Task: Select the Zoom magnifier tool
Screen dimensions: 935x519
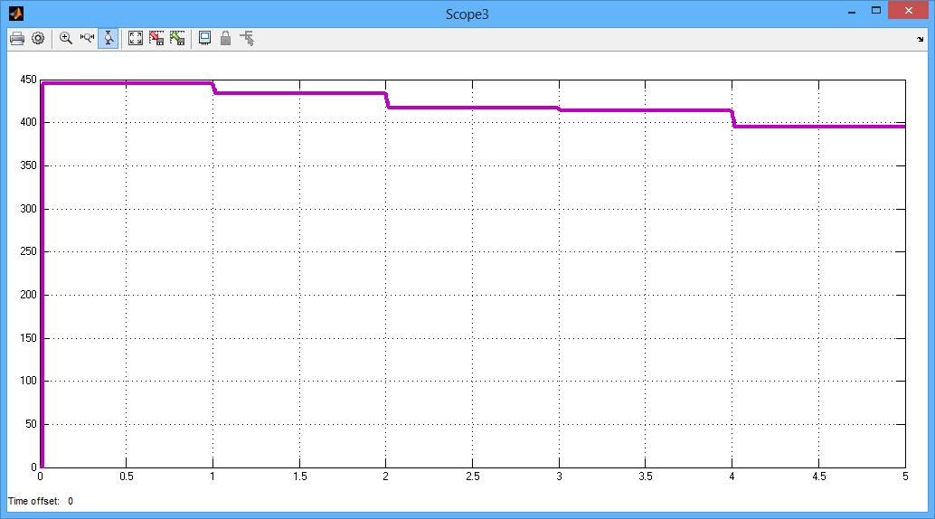Action: click(66, 39)
